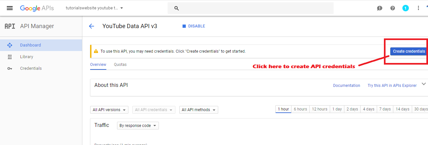The width and height of the screenshot is (428, 145).
Task: Open the All API credentials dropdown
Action: coord(154,110)
